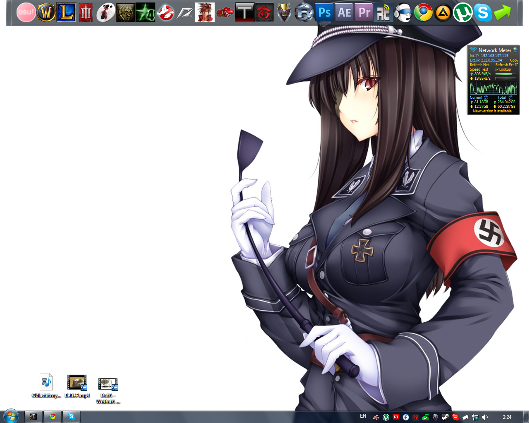Launch osu! from the top dock
This screenshot has width=529, height=423.
click(x=26, y=12)
